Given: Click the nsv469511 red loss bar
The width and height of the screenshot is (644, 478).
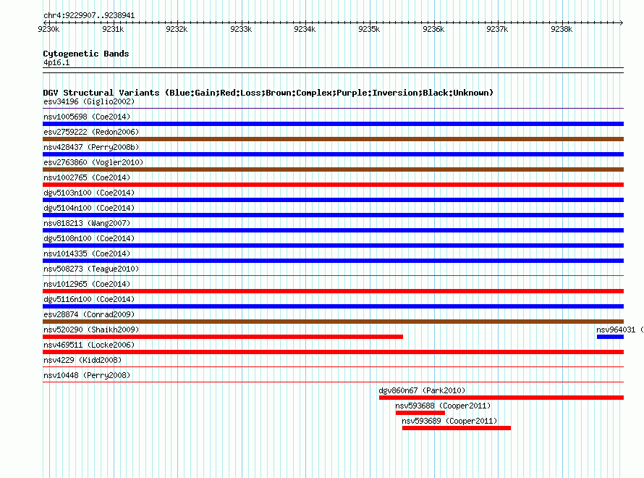Looking at the screenshot, I should pos(333,352).
